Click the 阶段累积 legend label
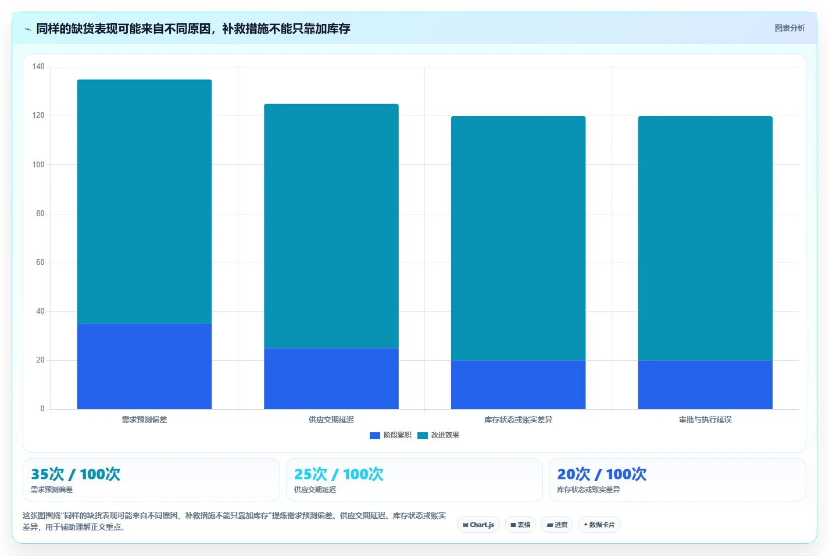 397,435
